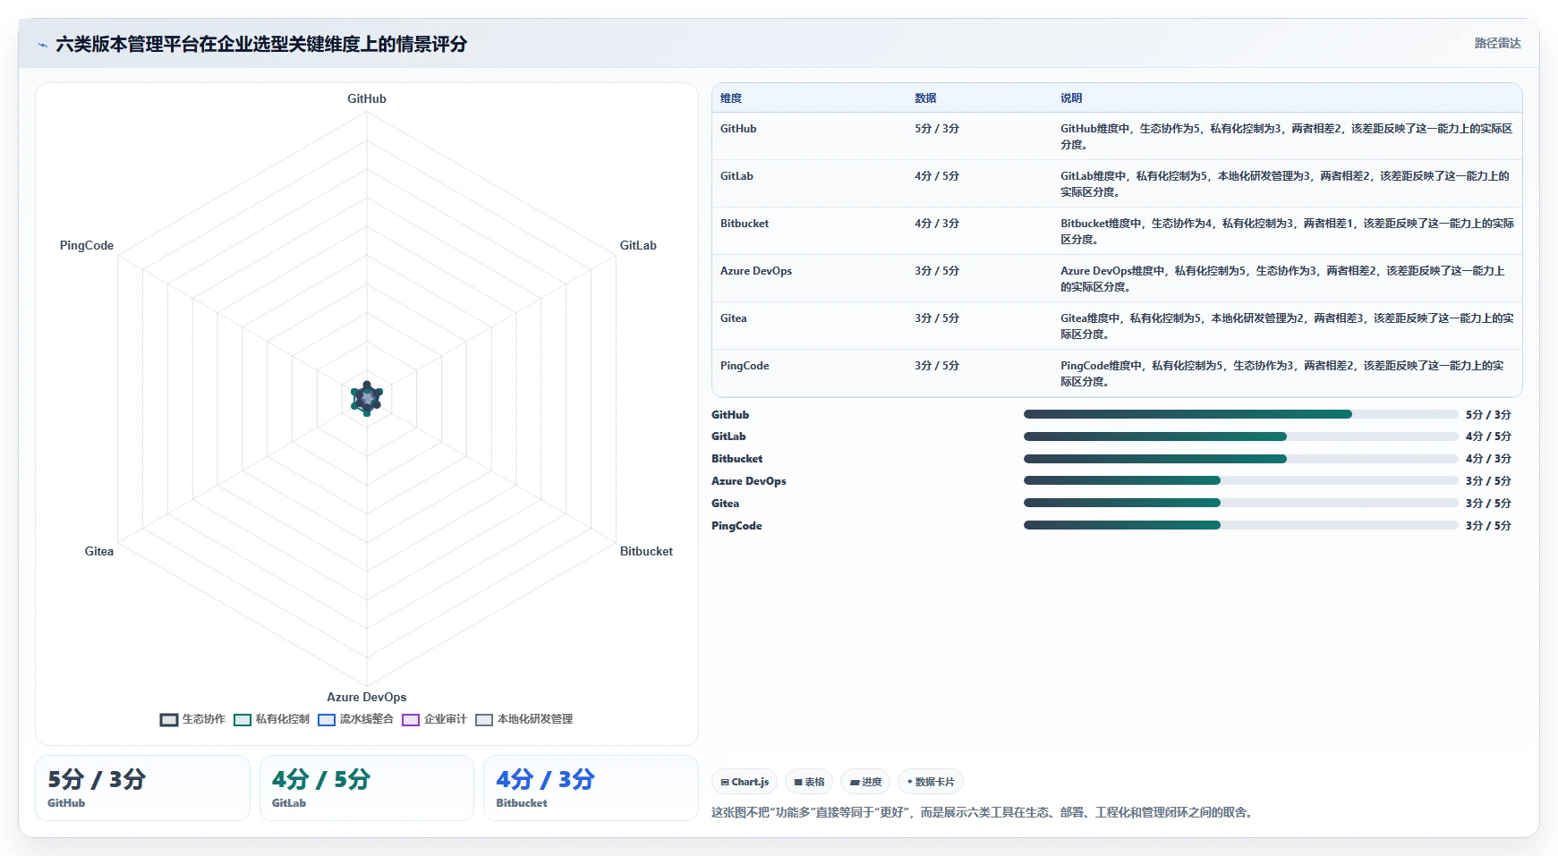The width and height of the screenshot is (1558, 856).
Task: Click the Gitea description cell in table
Action: pos(1287,326)
